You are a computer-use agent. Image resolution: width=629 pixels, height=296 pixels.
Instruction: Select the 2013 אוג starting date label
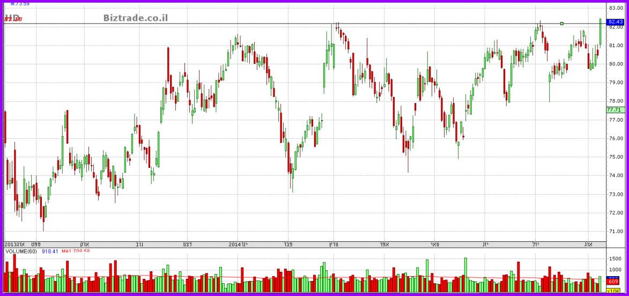tap(14, 243)
